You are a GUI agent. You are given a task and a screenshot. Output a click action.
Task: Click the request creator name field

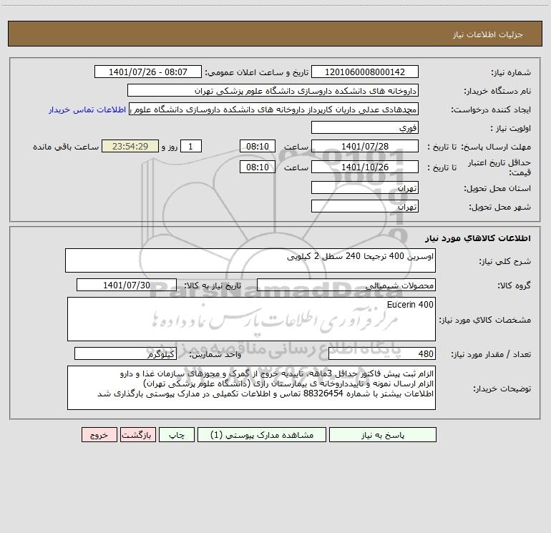point(274,109)
